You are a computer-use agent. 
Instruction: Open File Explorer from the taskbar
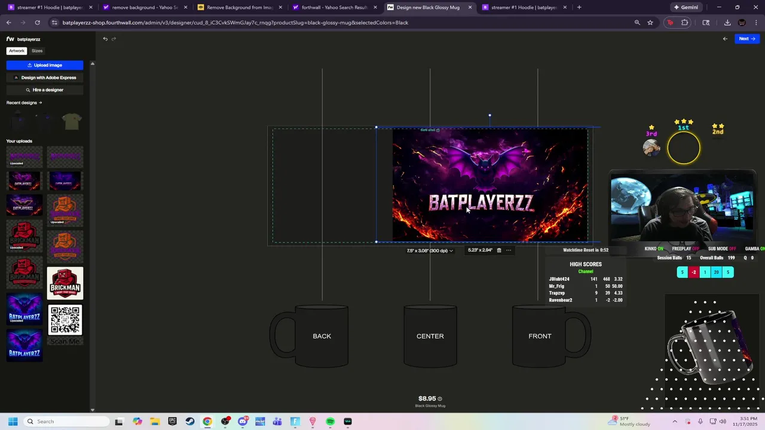154,422
